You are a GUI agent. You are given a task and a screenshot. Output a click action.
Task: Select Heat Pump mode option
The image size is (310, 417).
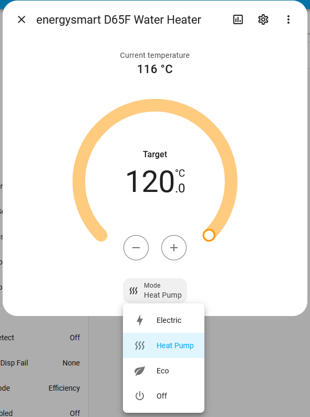163,345
